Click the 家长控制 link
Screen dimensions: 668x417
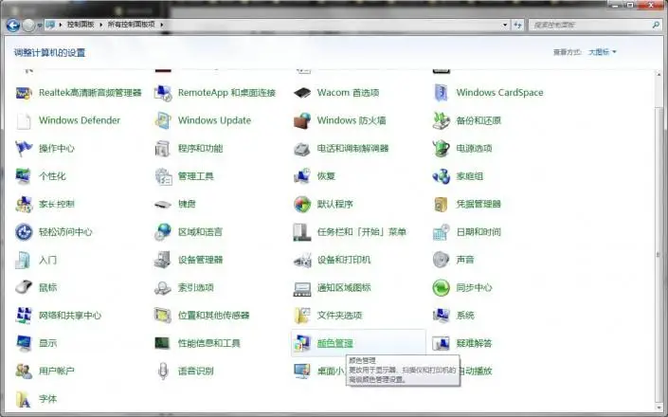point(57,204)
